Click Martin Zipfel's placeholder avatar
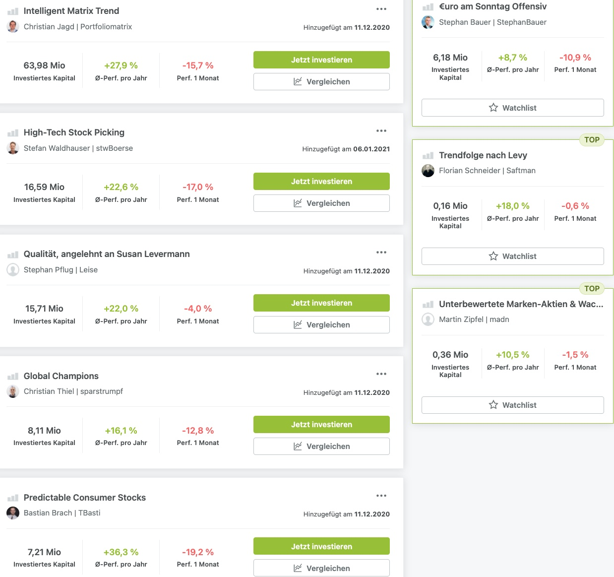The width and height of the screenshot is (614, 577). pos(428,320)
